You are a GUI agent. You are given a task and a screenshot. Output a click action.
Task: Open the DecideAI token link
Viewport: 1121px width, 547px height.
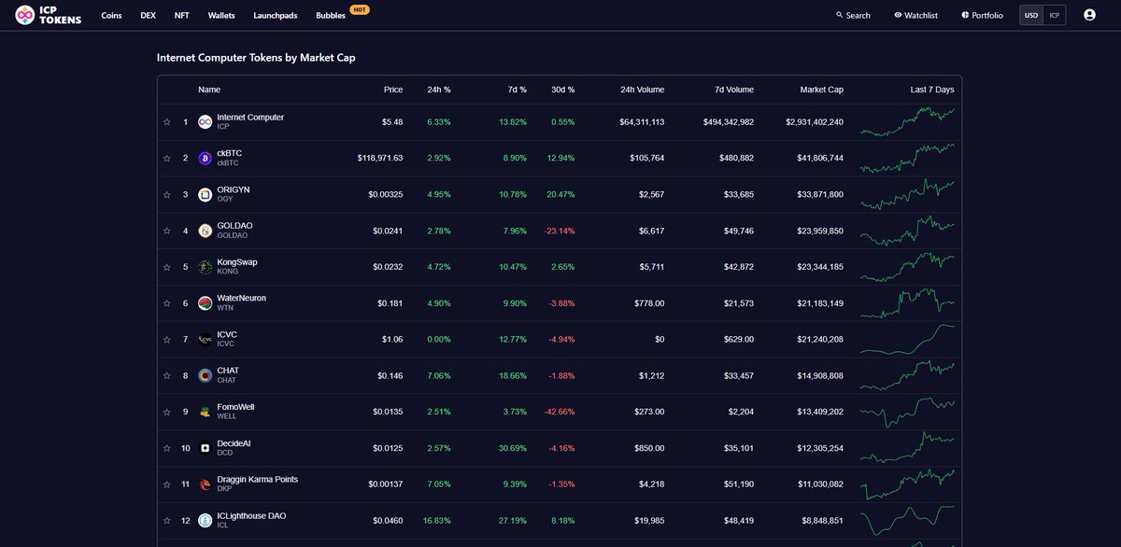pos(234,443)
